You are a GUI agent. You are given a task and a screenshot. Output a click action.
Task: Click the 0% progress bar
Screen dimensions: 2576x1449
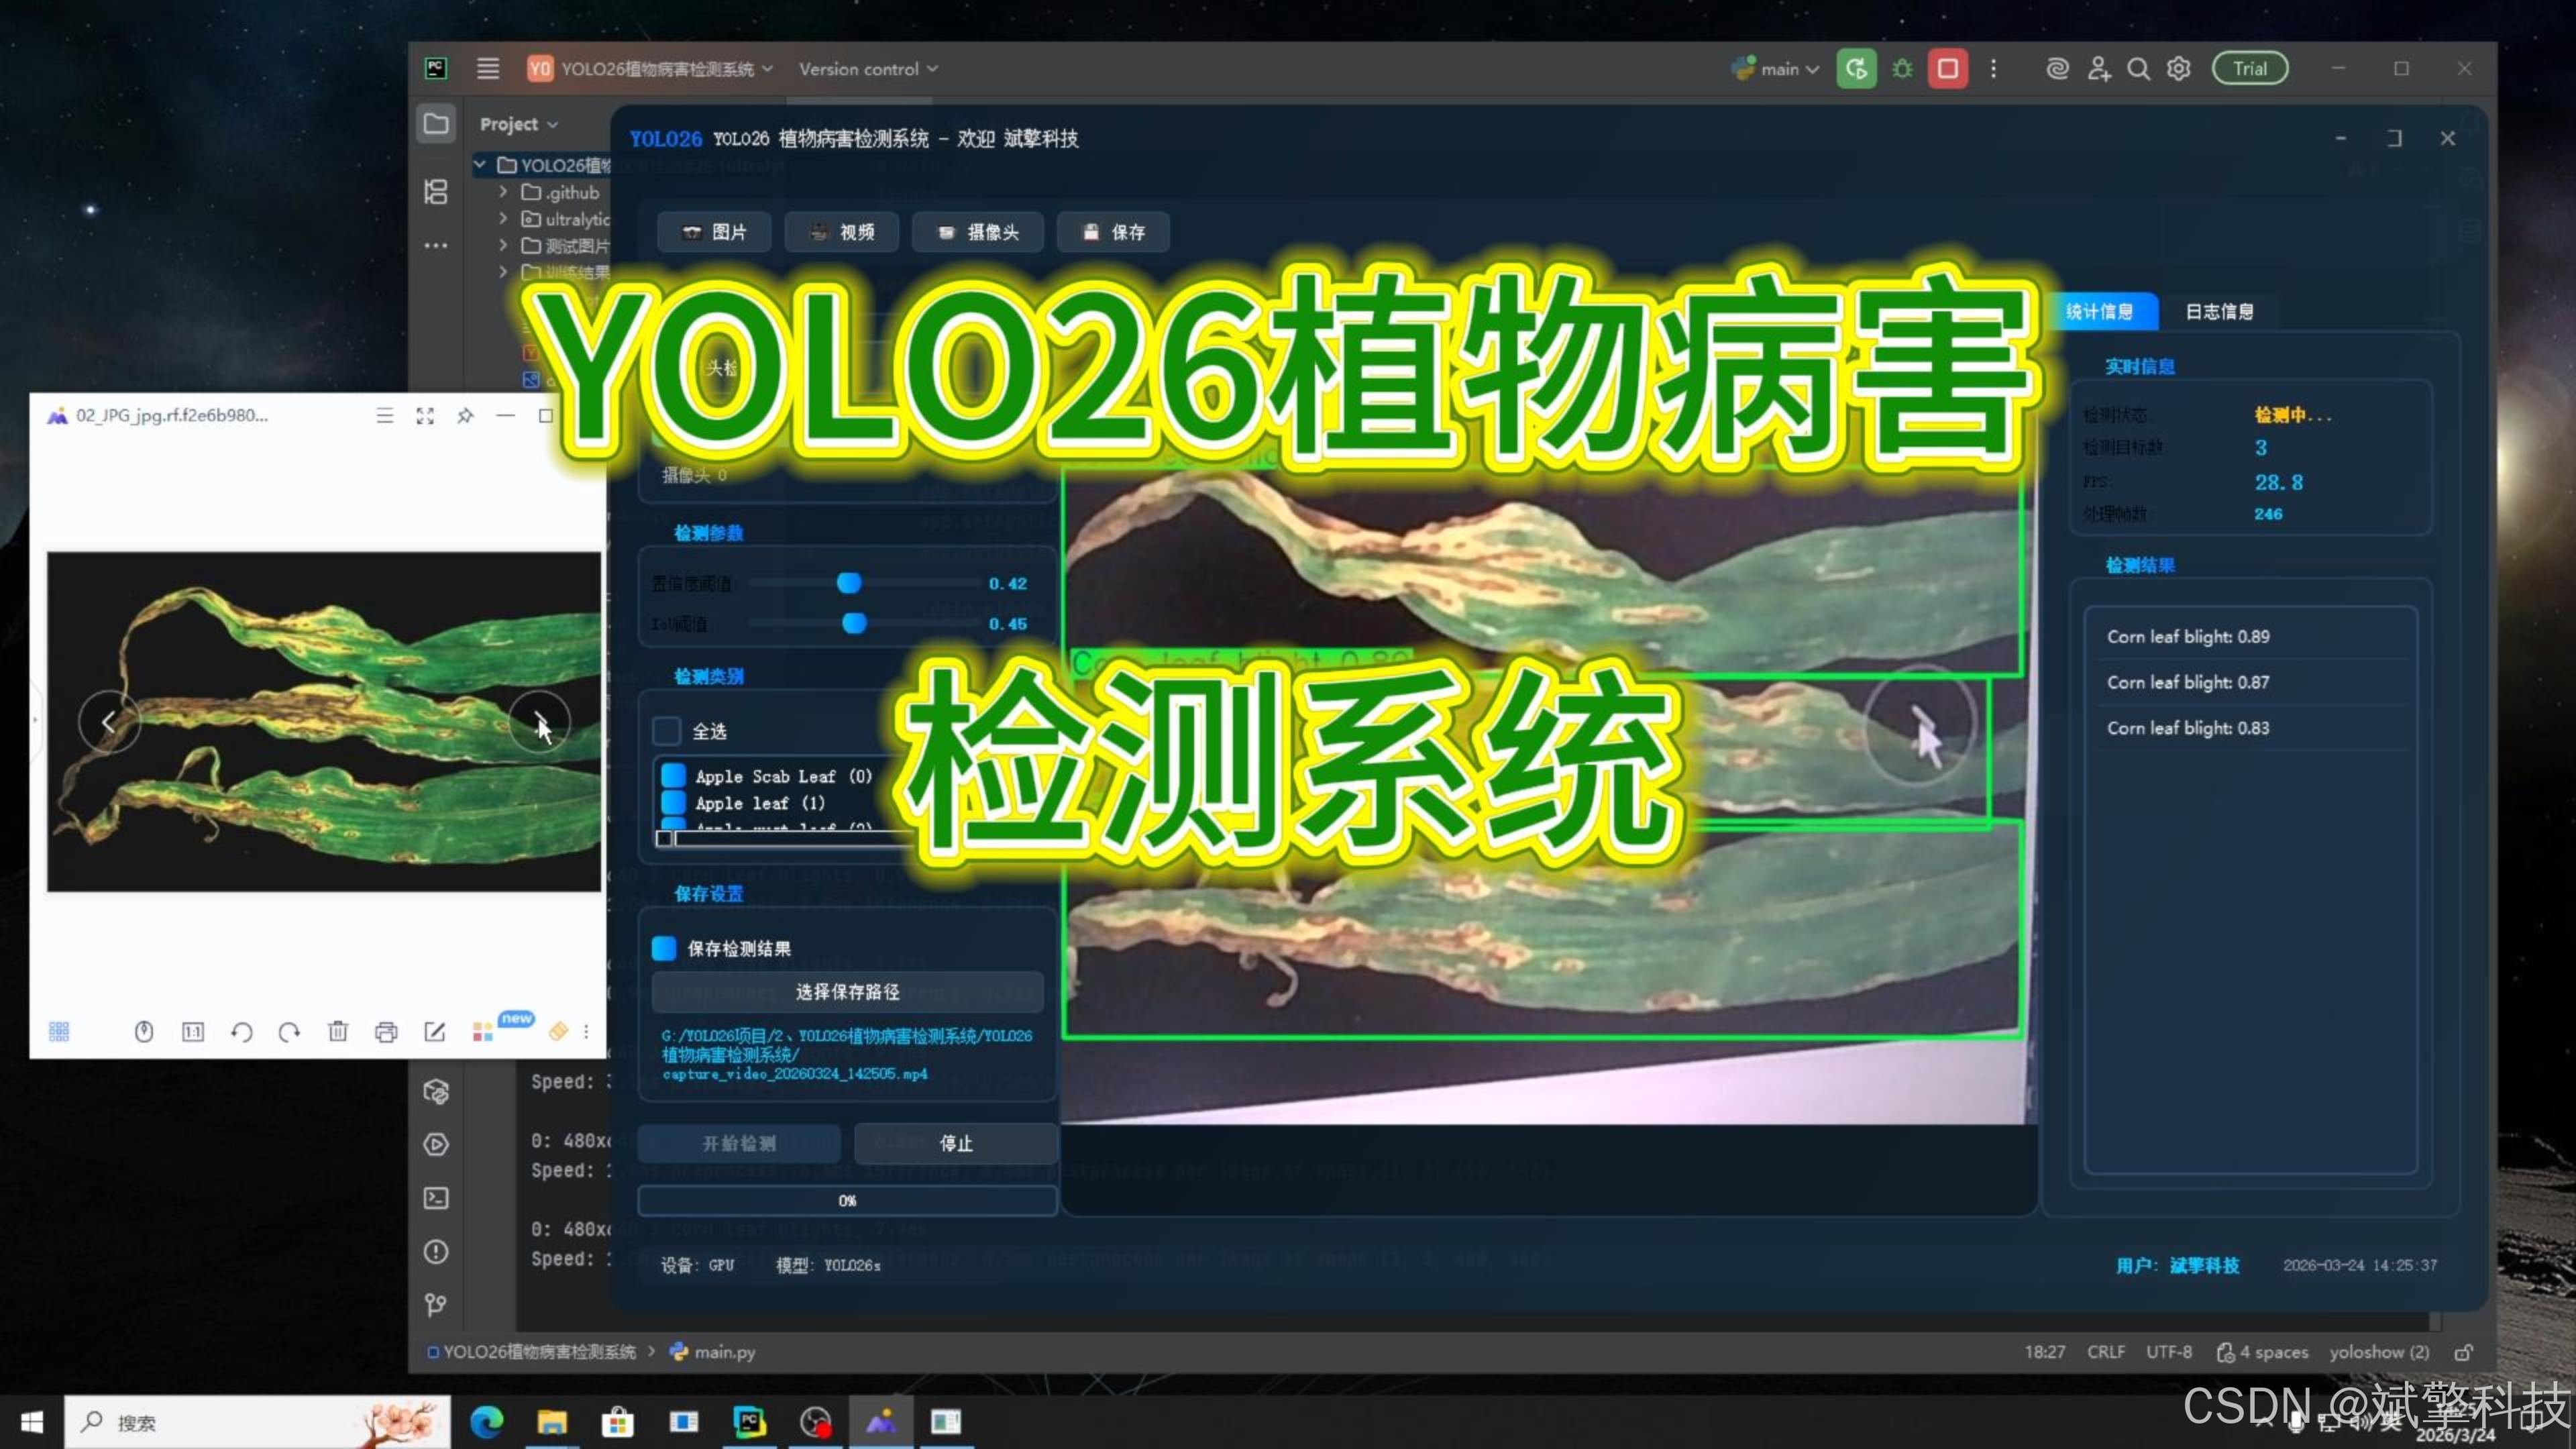(x=847, y=1200)
